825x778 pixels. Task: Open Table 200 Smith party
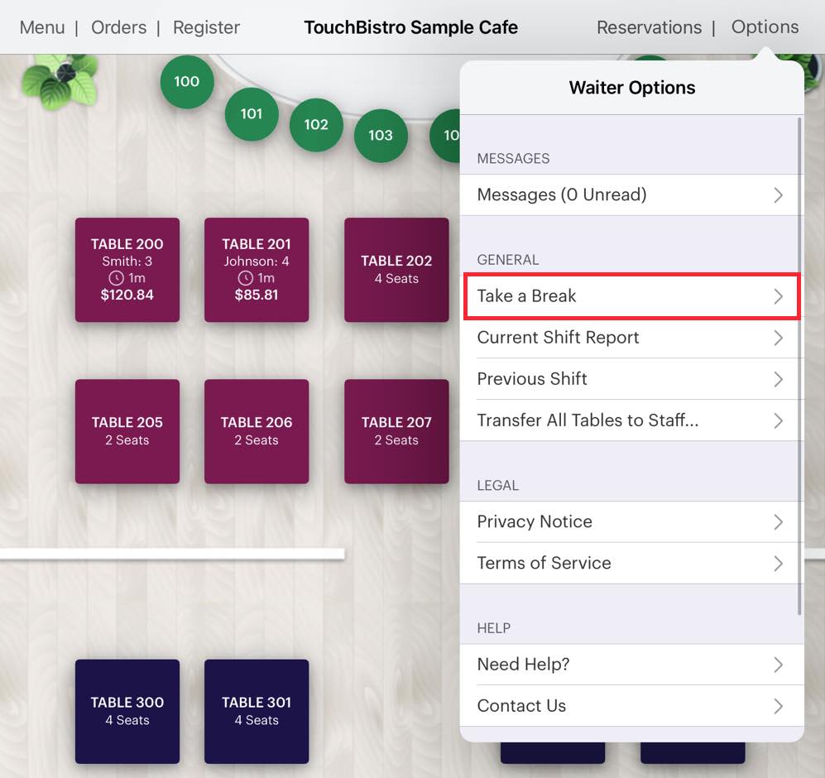127,270
